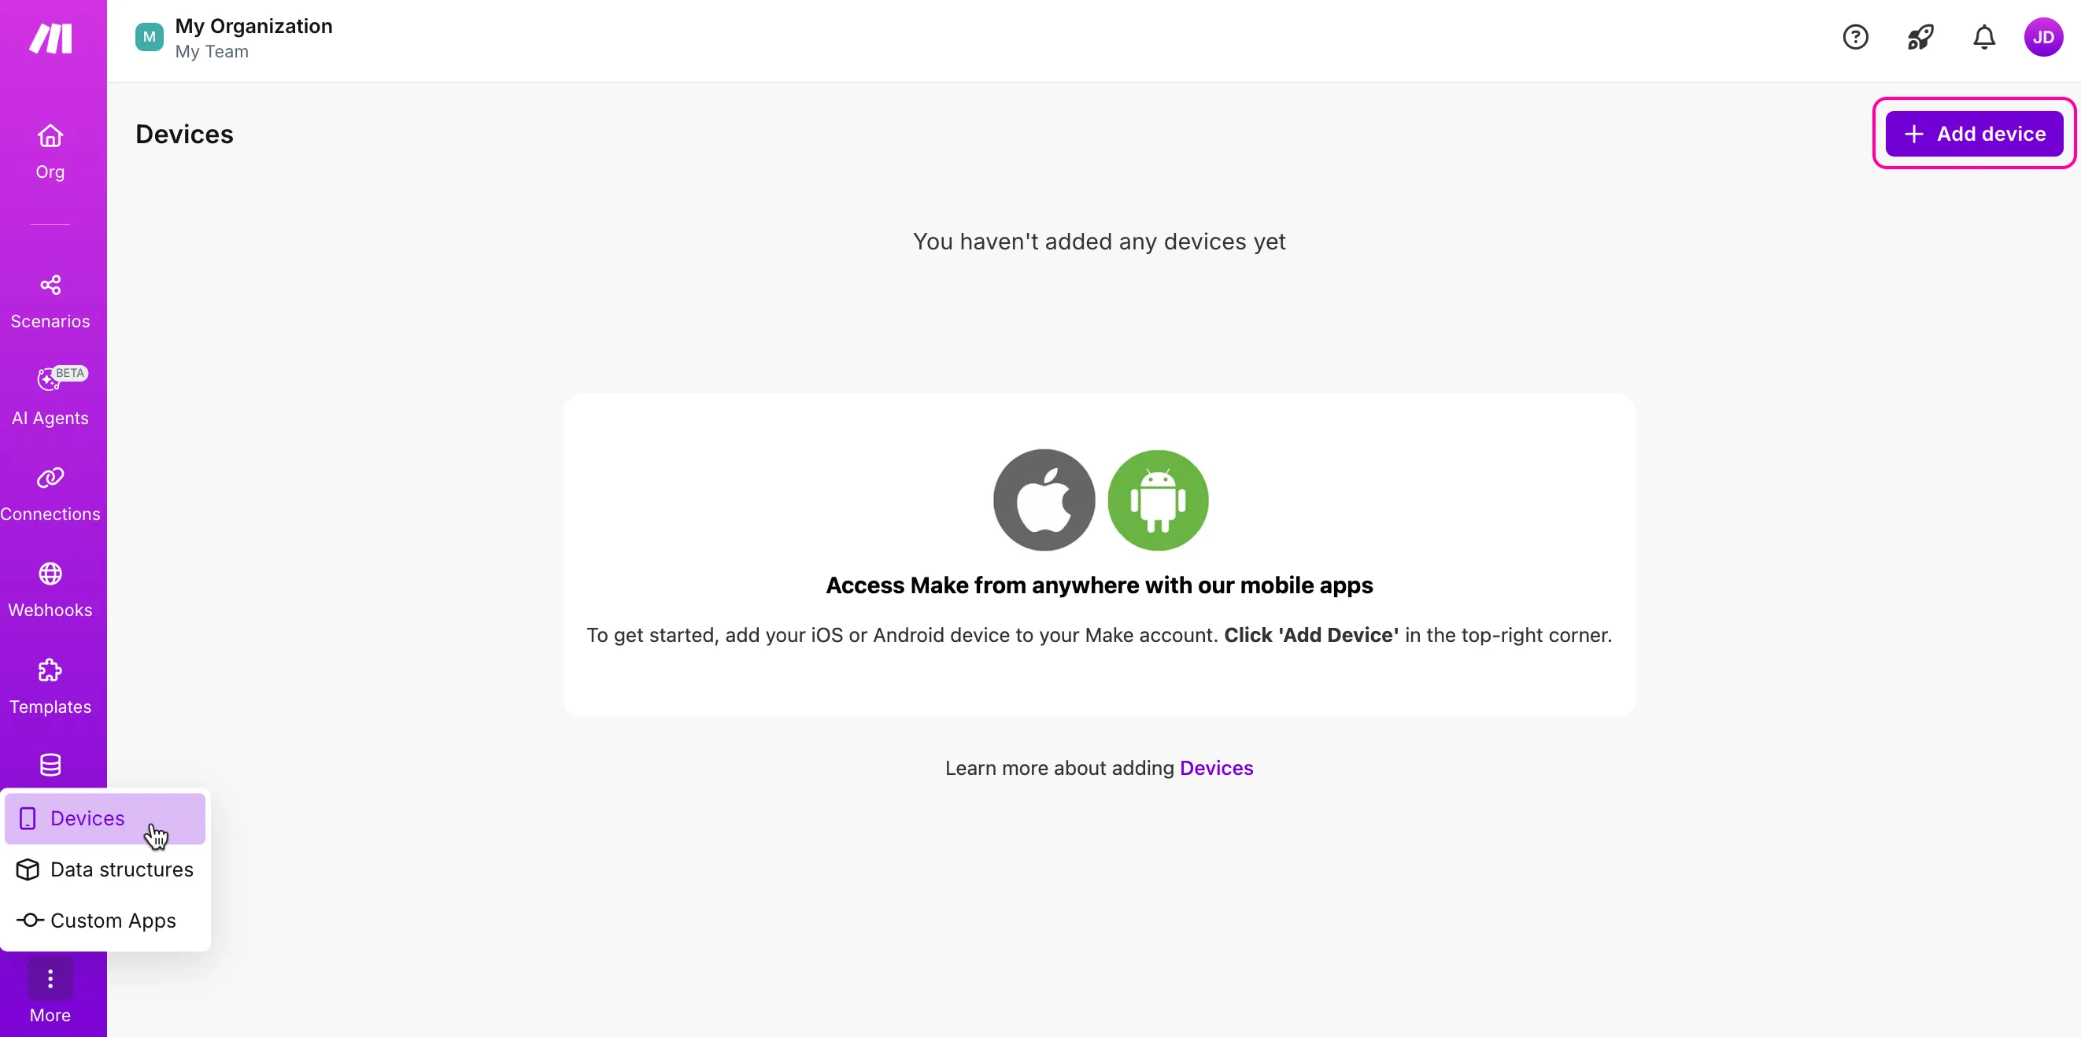Click the "Click 'Add Device'" bold instruction text
Image resolution: width=2081 pixels, height=1037 pixels.
tap(1310, 635)
